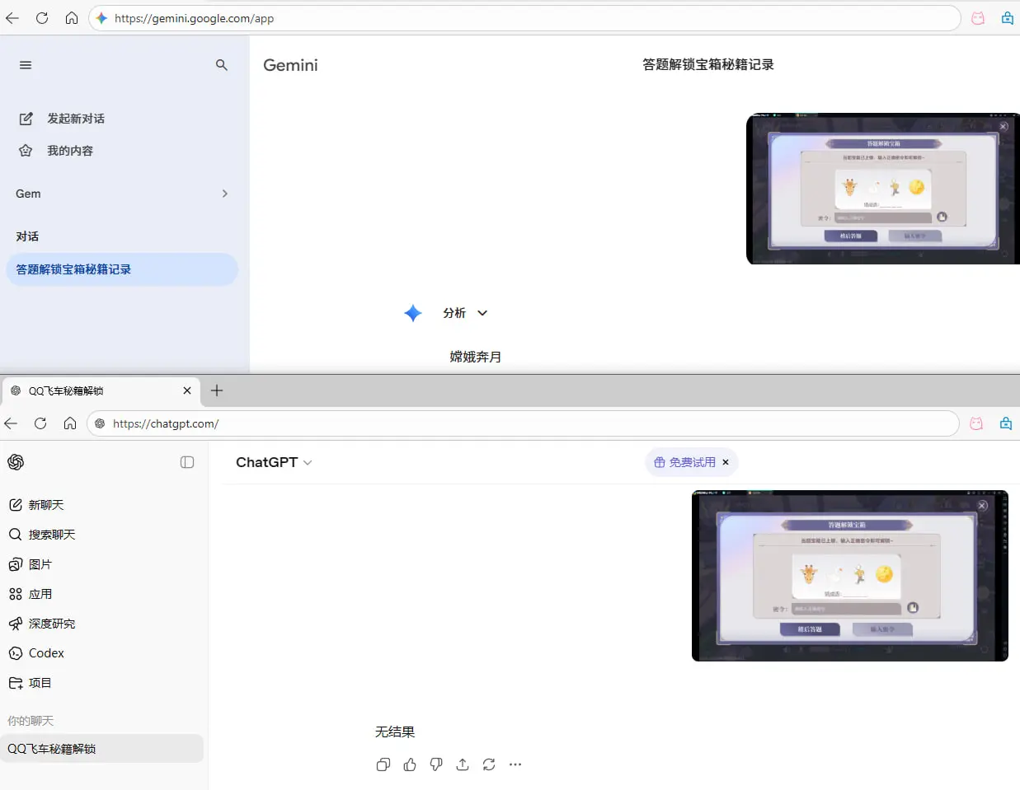Dismiss the 免费试用 banner
This screenshot has width=1020, height=790.
click(726, 462)
